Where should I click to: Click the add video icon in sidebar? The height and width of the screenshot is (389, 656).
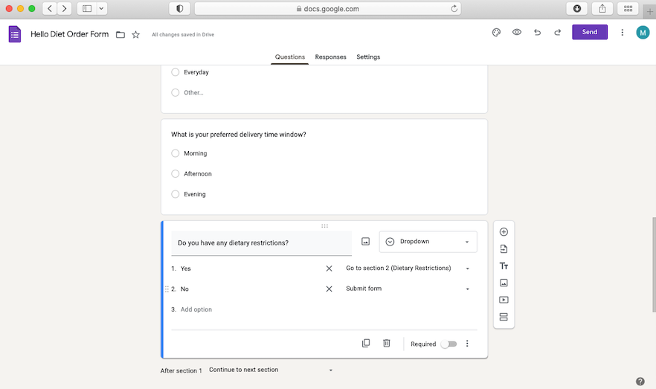coord(504,300)
